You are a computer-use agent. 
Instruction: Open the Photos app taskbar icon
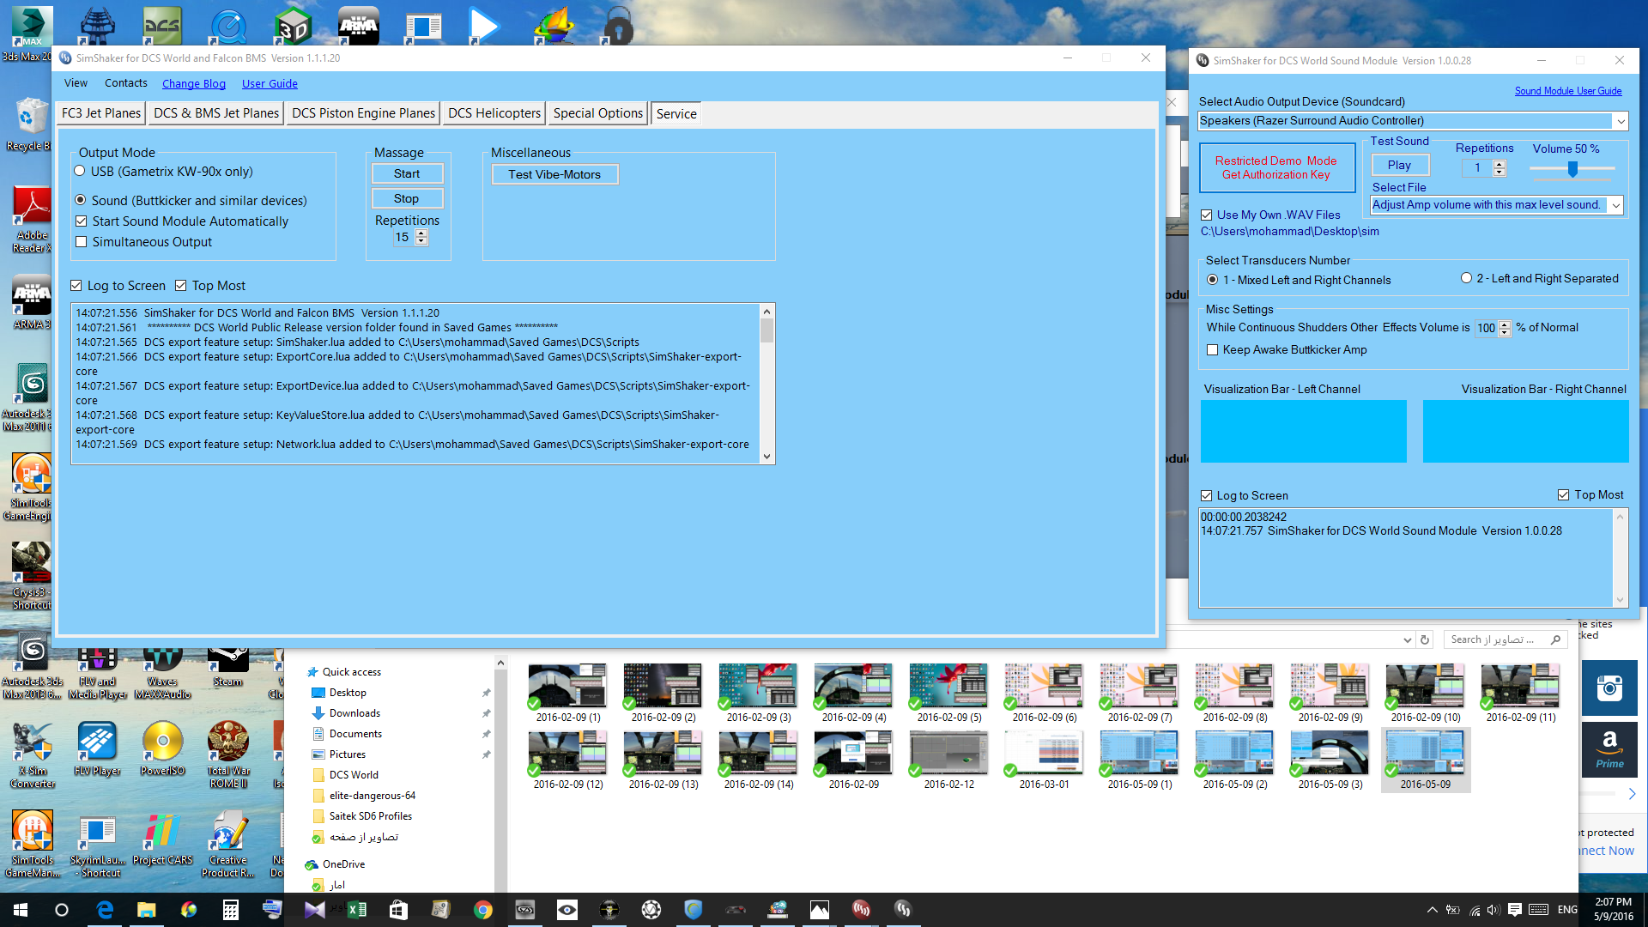tap(819, 910)
